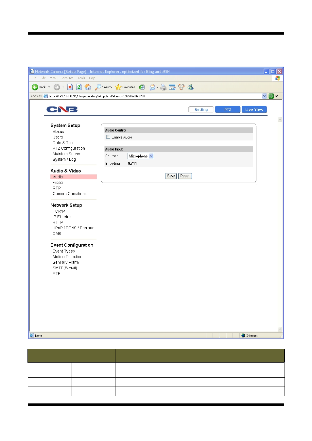Switch to the Setting tab

click(201, 109)
